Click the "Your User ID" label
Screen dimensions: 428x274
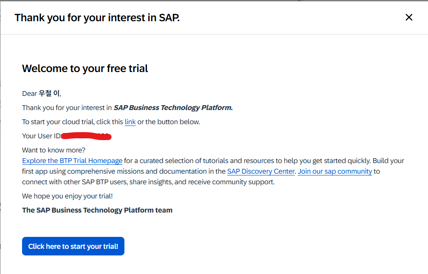(42, 136)
